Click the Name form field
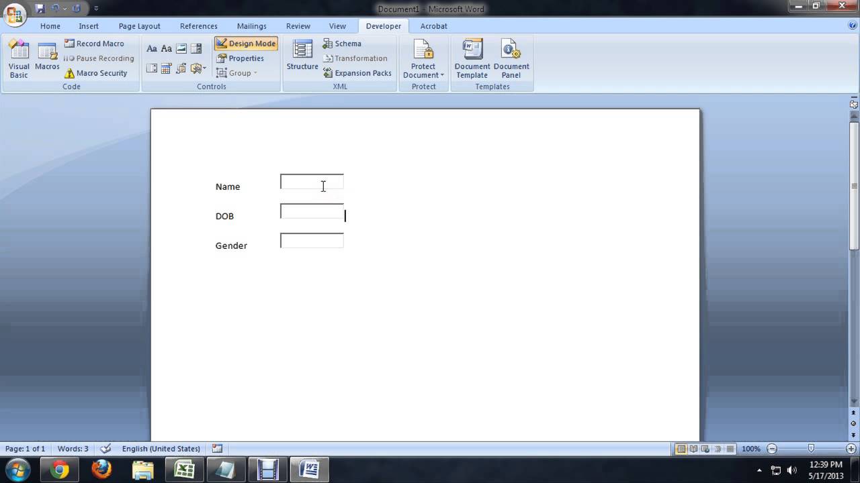The height and width of the screenshot is (483, 860). click(x=312, y=182)
